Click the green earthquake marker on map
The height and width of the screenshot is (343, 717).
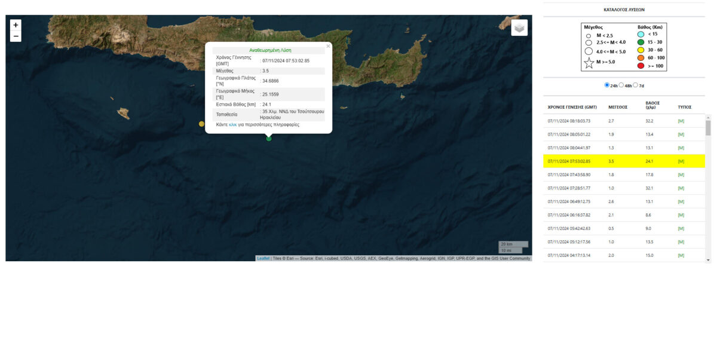pos(269,139)
